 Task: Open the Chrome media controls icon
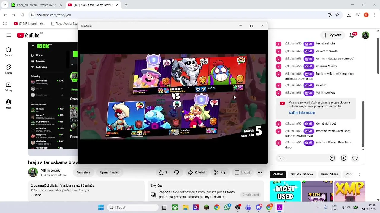(358, 15)
